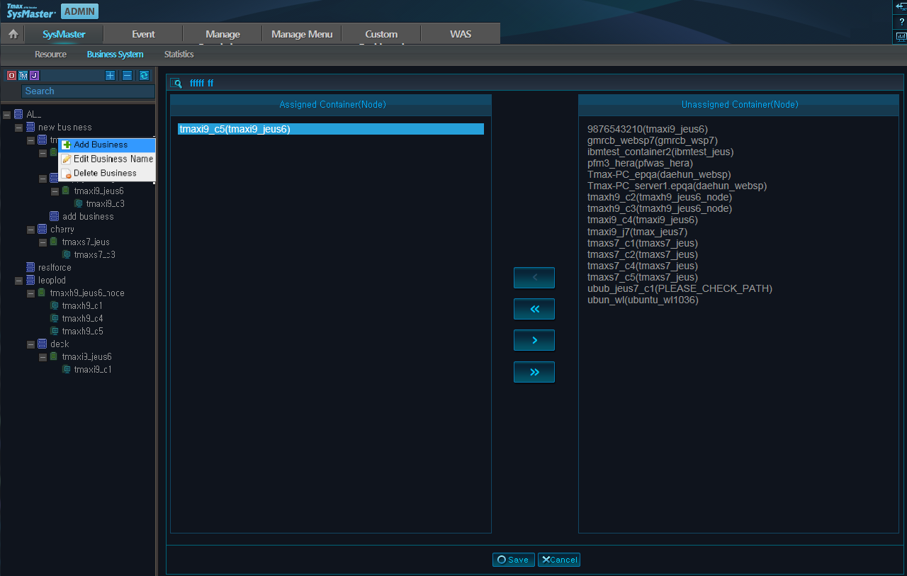
Task: Click the minus icon above the tree
Action: (127, 75)
